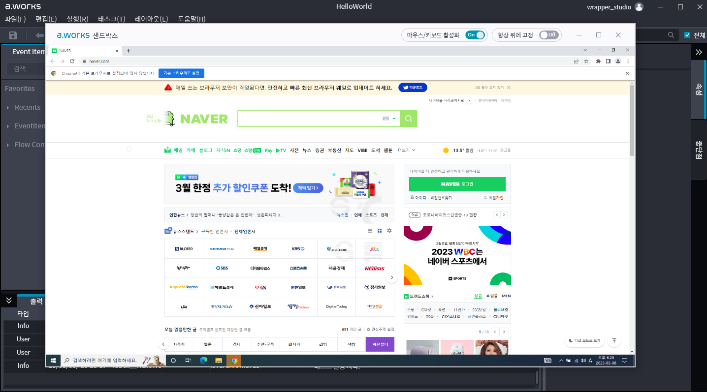This screenshot has width=707, height=392.
Task: Switch newsstand to grid view icon
Action: pos(380,231)
